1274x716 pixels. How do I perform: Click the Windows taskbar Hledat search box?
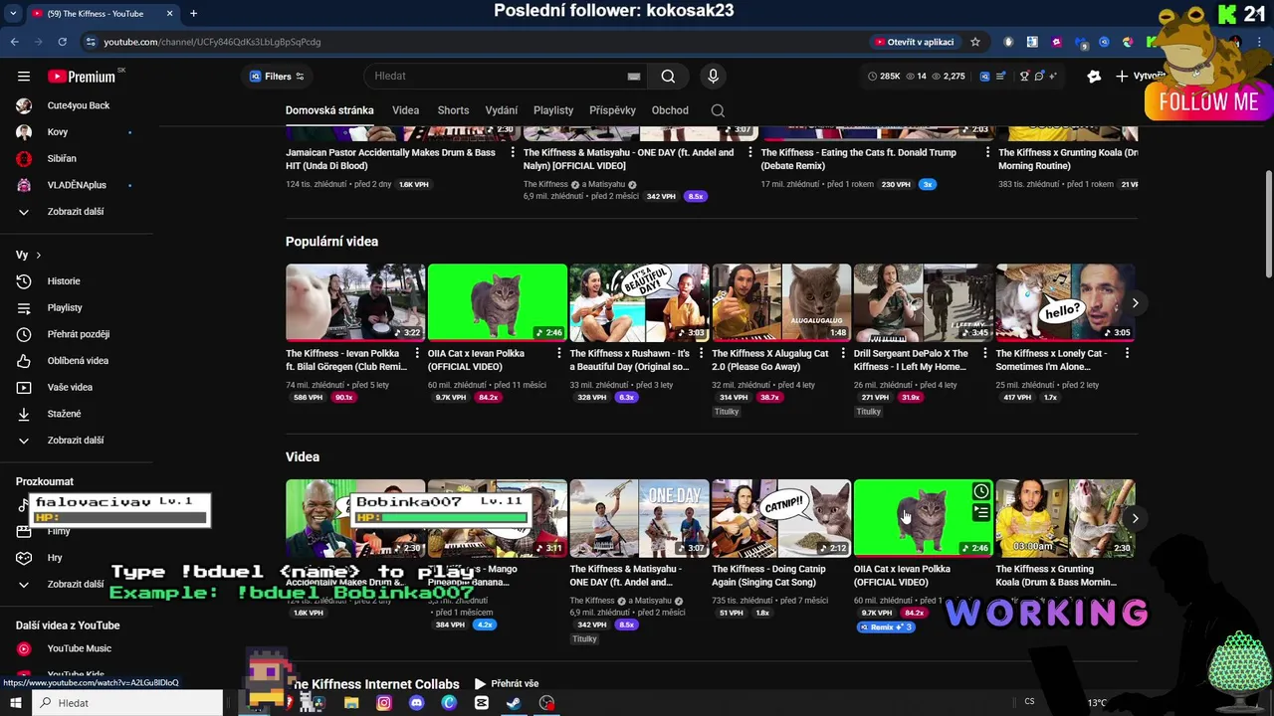click(128, 703)
